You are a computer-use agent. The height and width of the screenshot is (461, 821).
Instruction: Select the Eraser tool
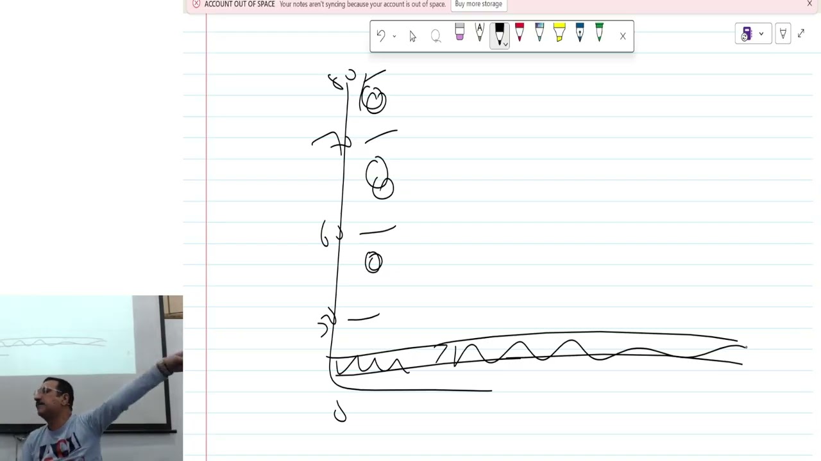[x=460, y=33]
